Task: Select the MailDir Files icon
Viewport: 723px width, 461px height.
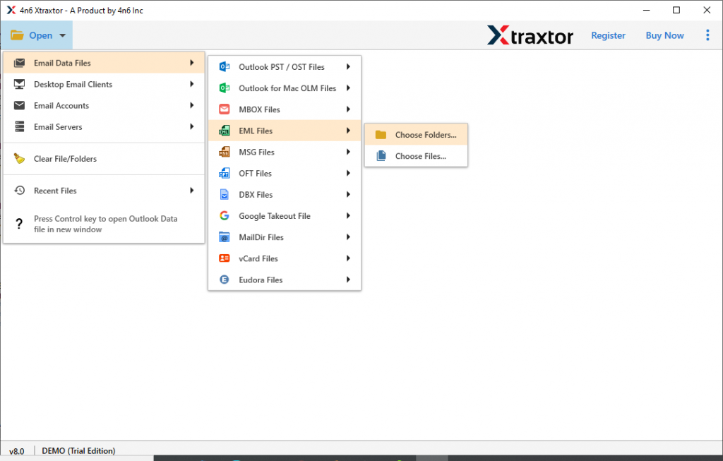Action: [x=226, y=237]
